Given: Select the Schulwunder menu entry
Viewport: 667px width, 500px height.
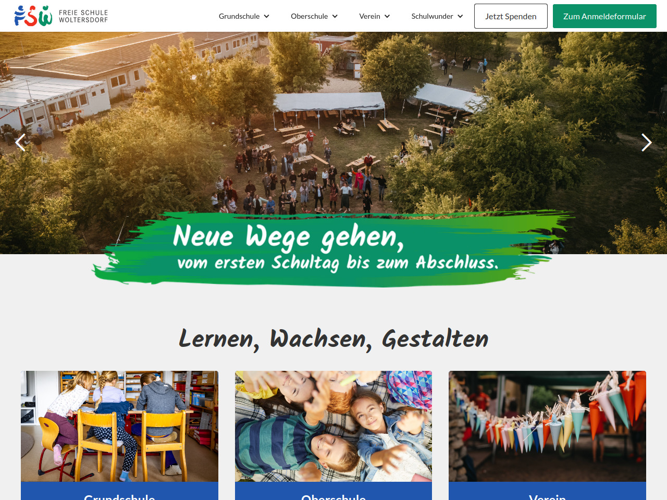Looking at the screenshot, I should [x=432, y=16].
